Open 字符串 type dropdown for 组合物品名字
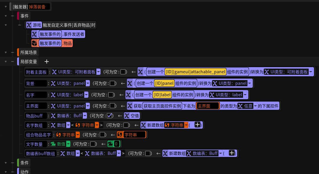The height and width of the screenshot is (174, 319). click(78, 135)
